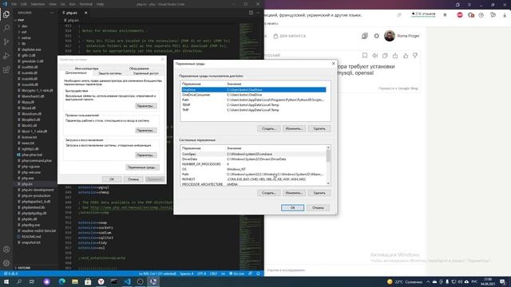Image resolution: width=511 pixels, height=287 pixels.
Task: Click UTF-8 encoding in VS Code status bar
Action: coord(201,273)
